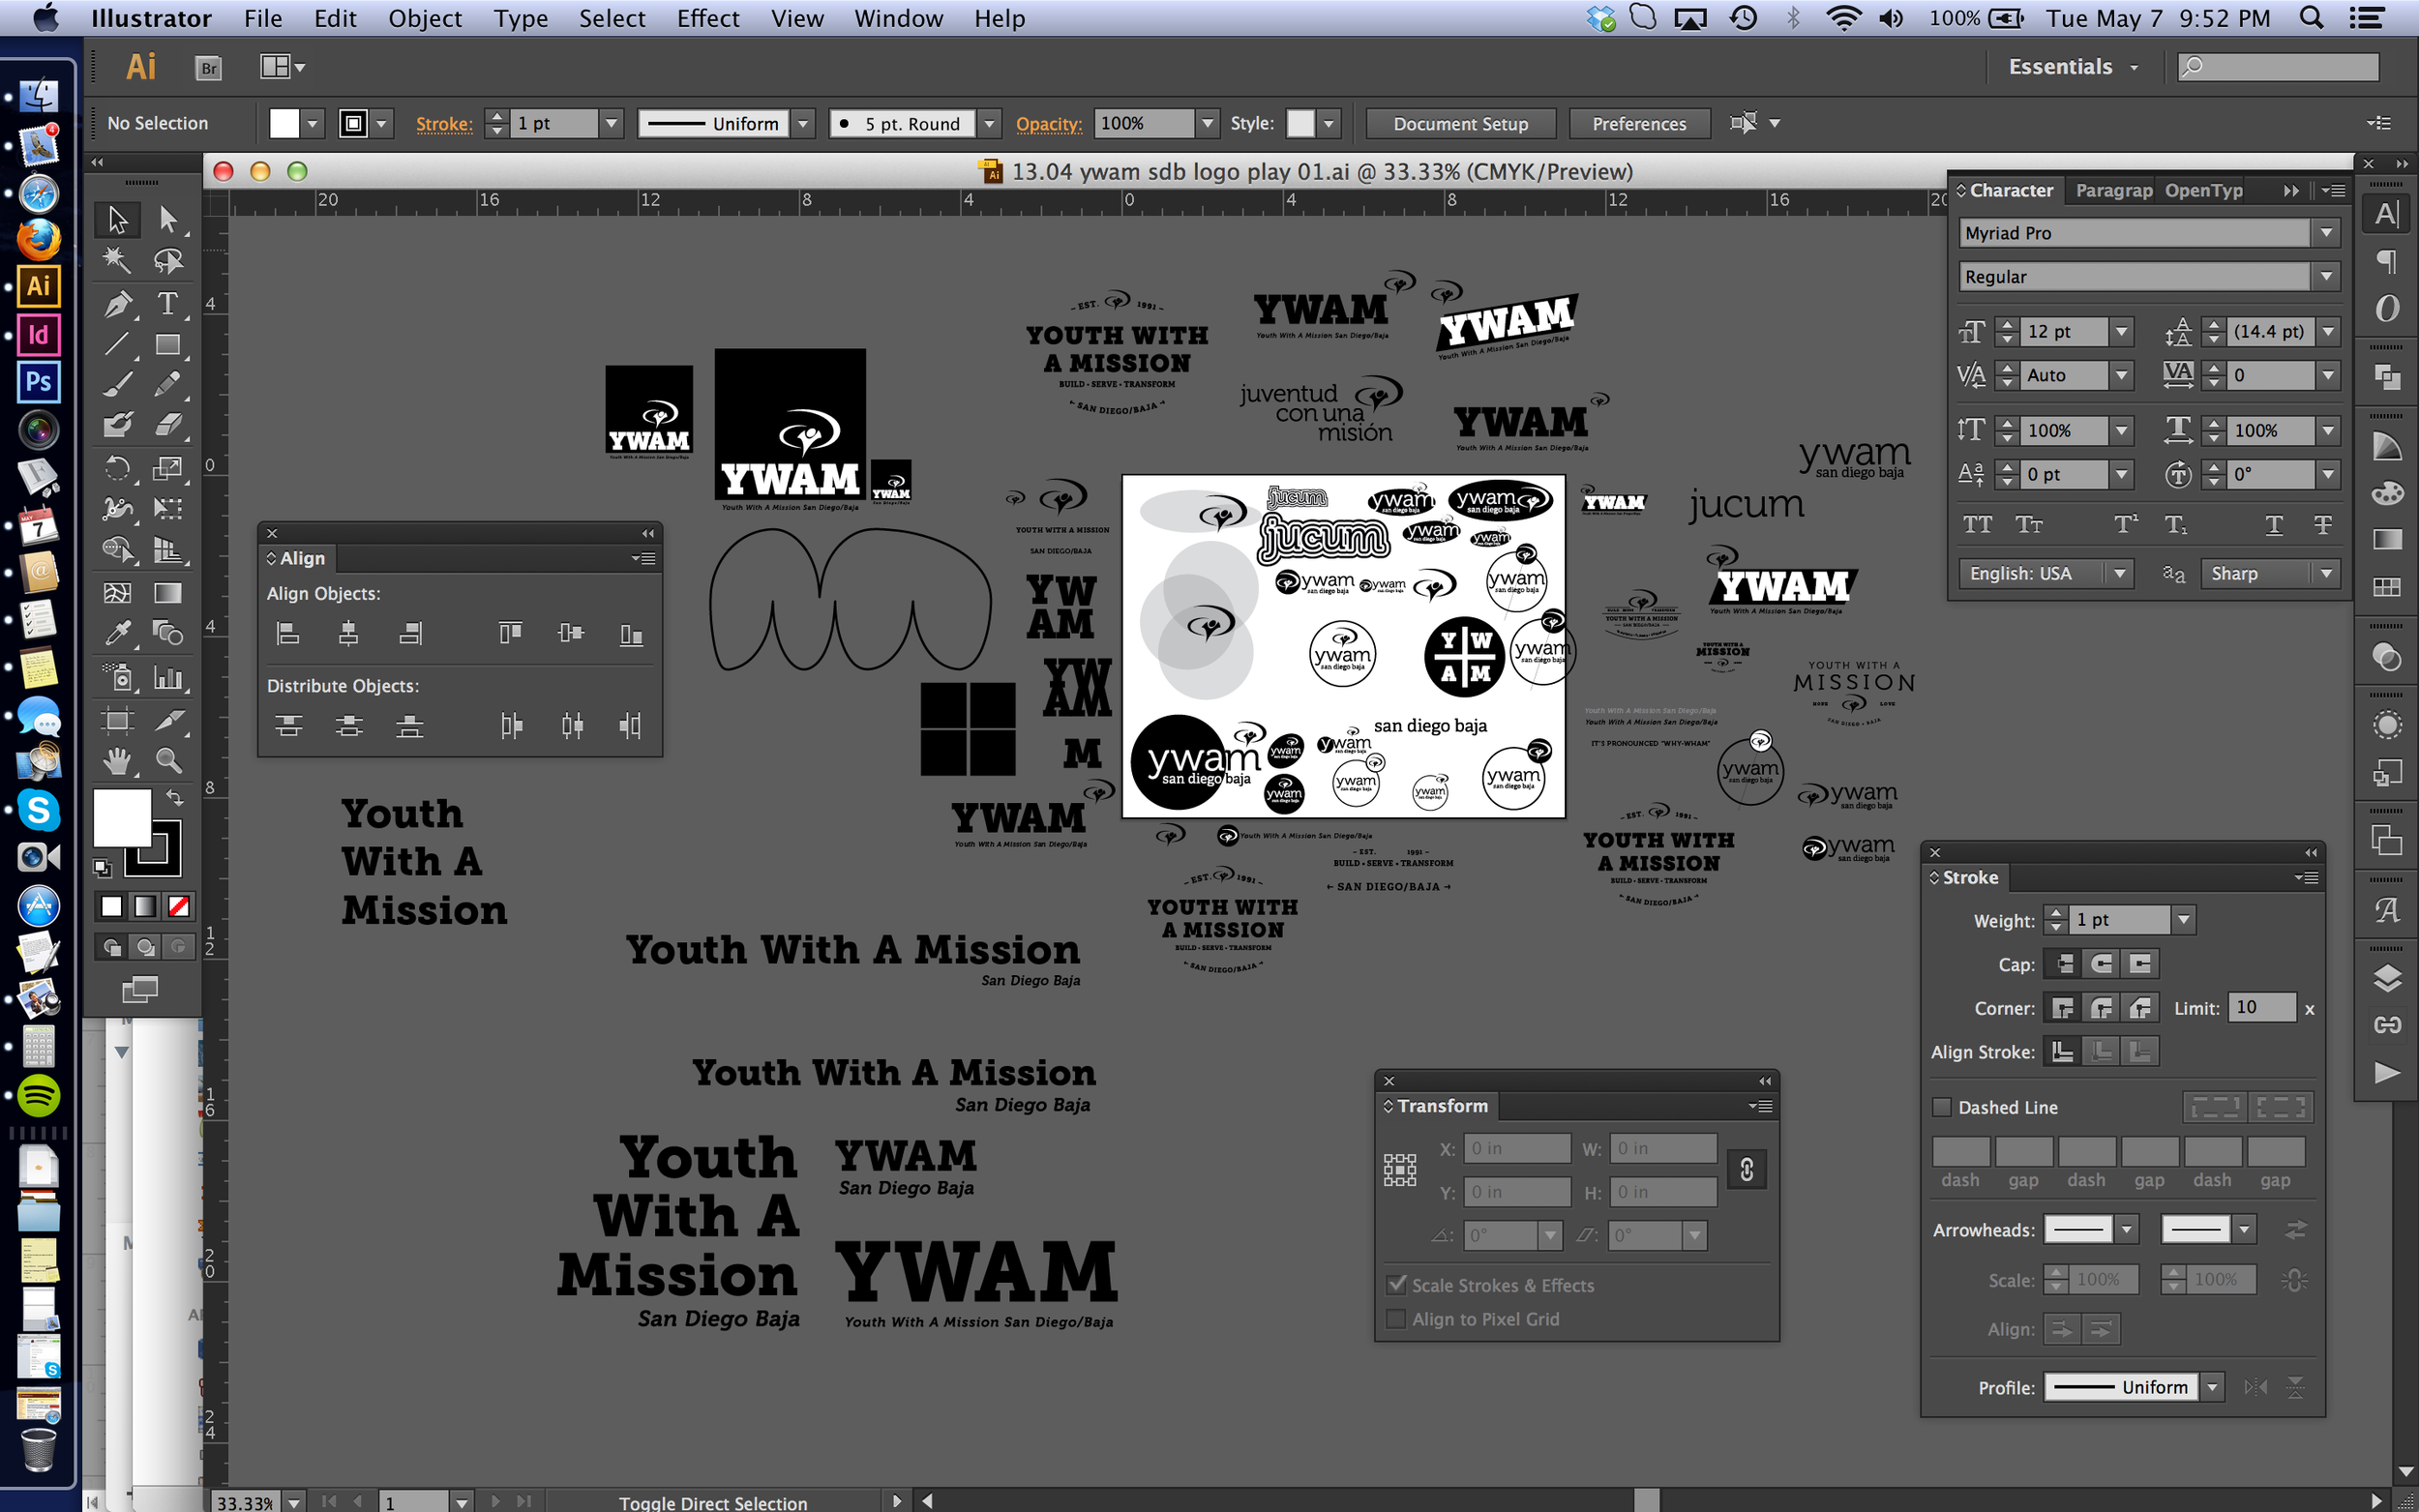
Task: Open the Window menu
Action: click(x=898, y=18)
